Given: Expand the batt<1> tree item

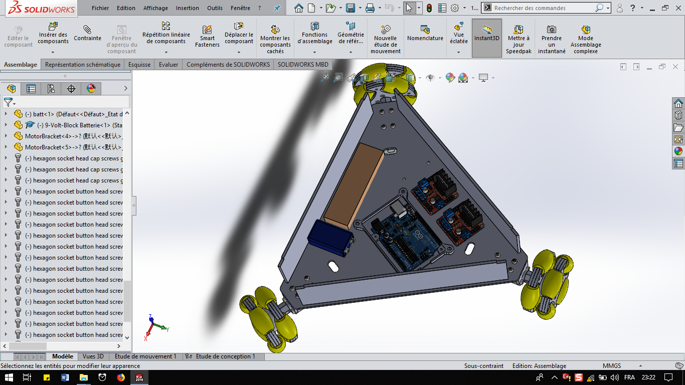Looking at the screenshot, I should click(x=6, y=114).
